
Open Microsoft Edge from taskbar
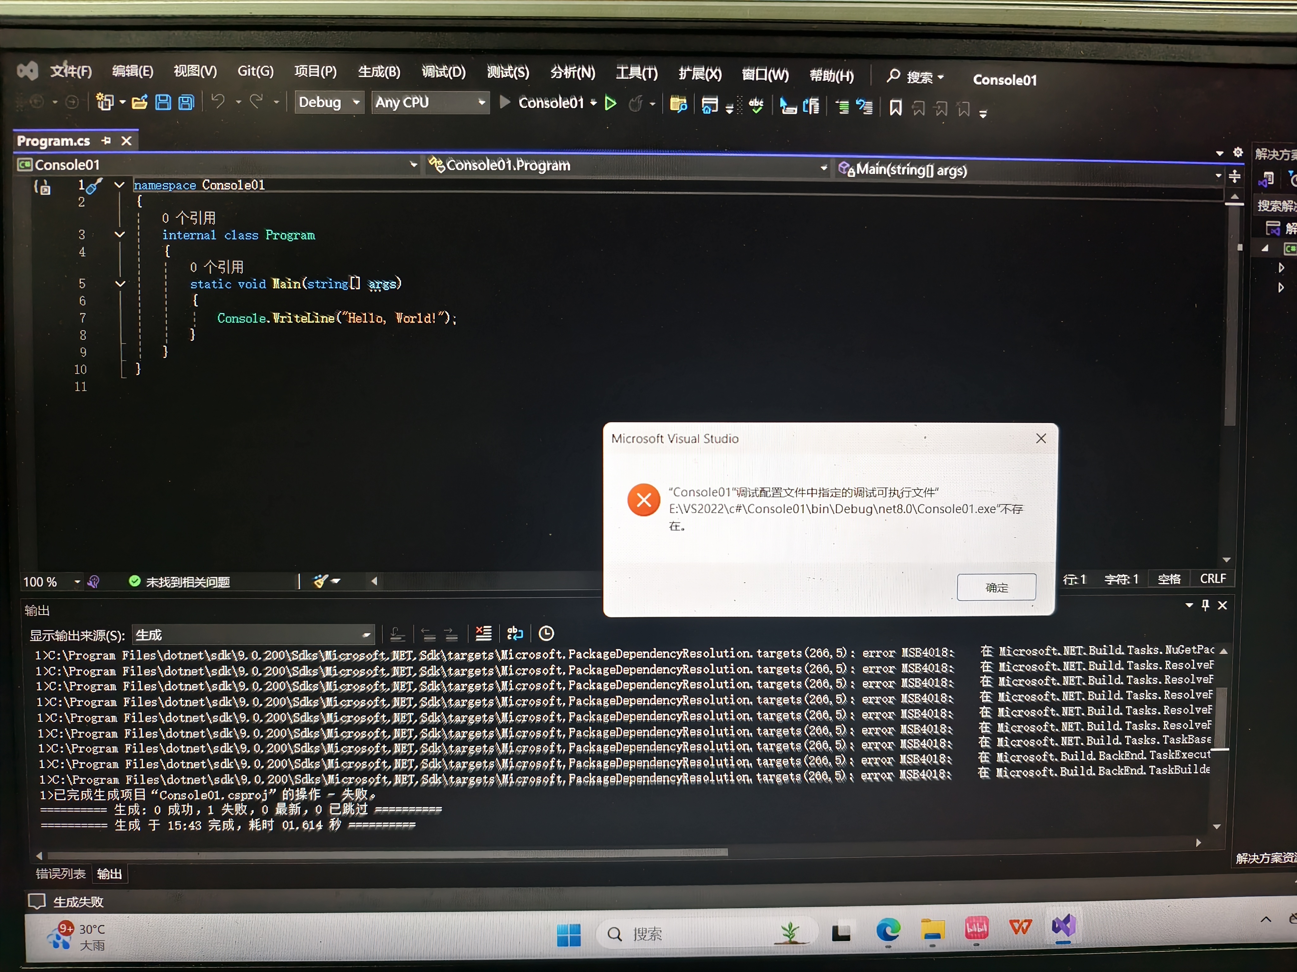point(888,930)
